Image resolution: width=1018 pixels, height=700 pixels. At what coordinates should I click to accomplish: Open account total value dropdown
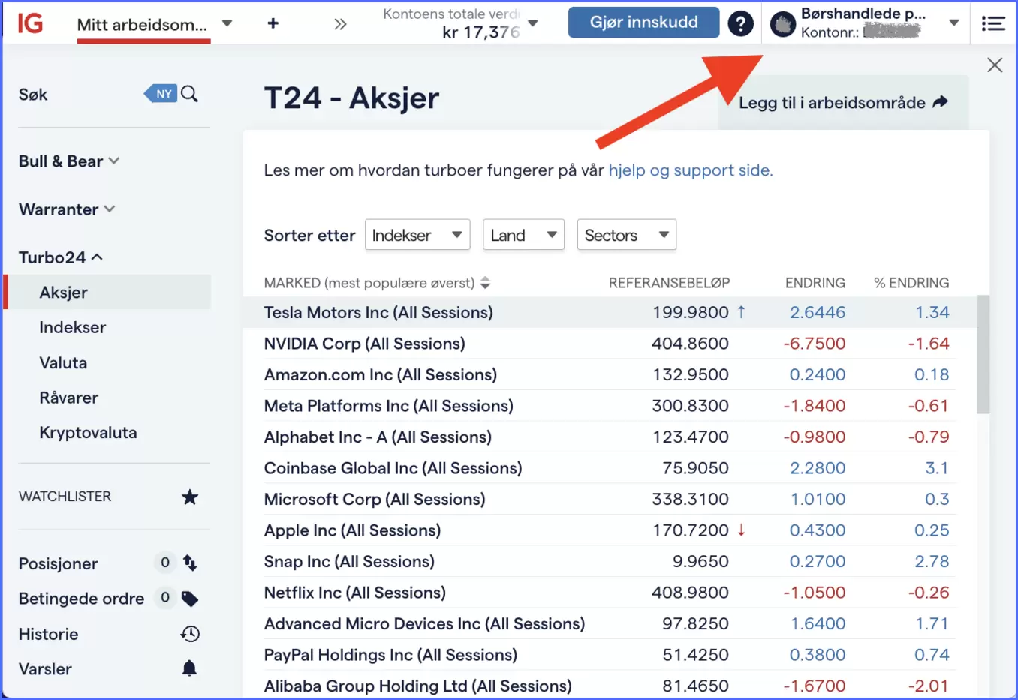coord(533,23)
